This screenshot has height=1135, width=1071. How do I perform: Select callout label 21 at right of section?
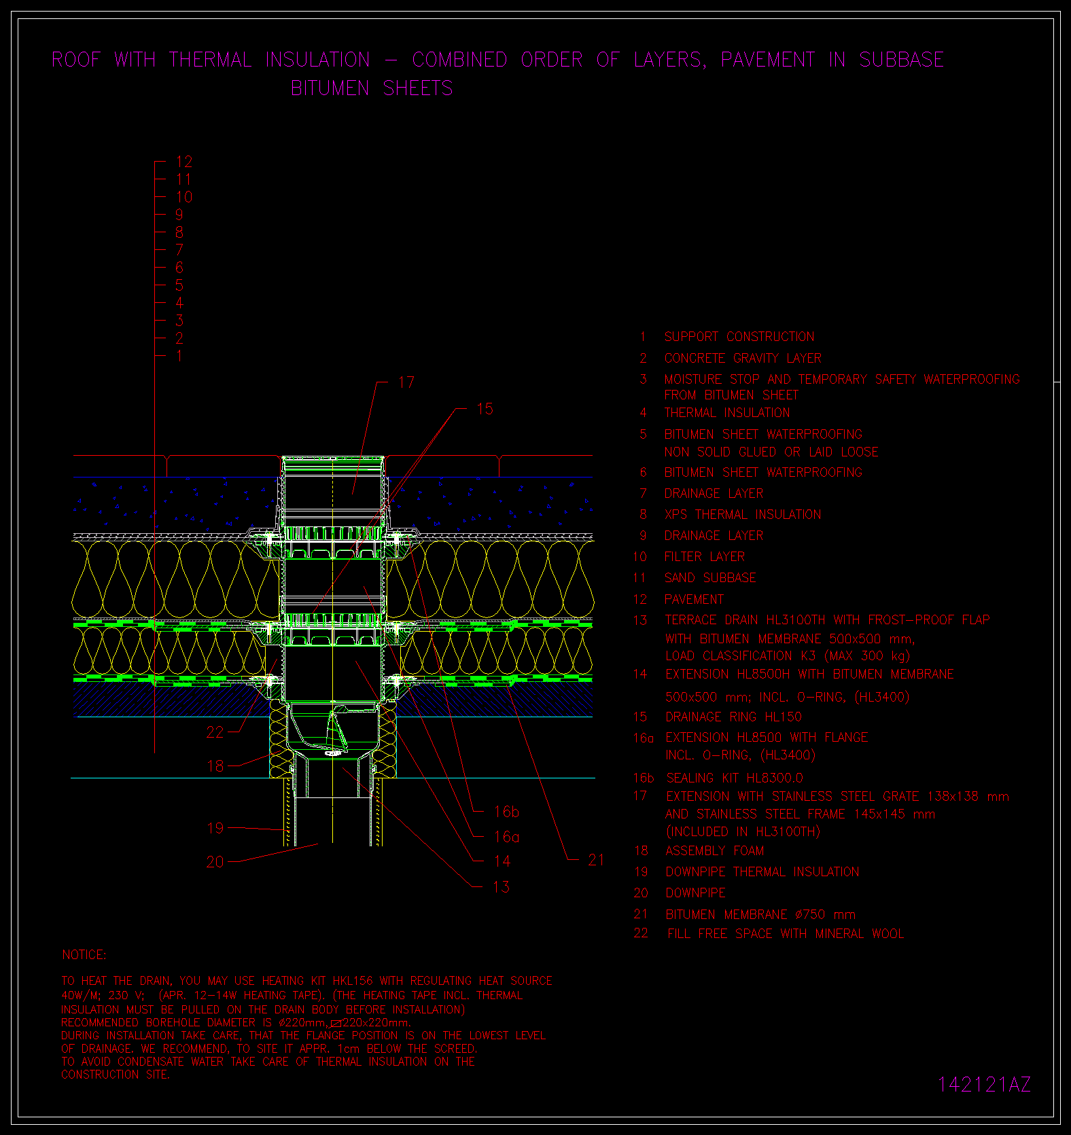[596, 860]
